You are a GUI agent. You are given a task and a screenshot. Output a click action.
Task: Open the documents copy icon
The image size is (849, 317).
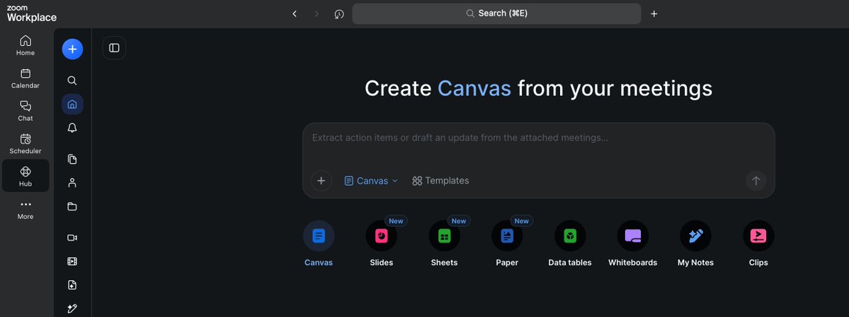pos(72,160)
